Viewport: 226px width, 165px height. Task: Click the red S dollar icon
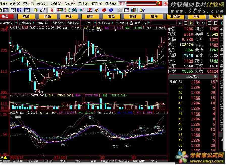pos(52,10)
